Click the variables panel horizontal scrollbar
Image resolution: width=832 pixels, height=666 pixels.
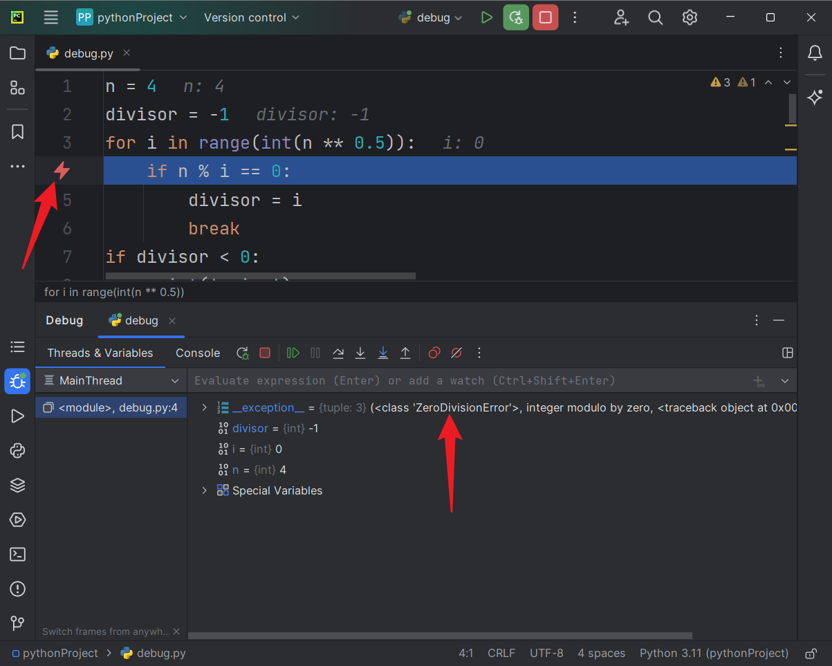click(440, 635)
